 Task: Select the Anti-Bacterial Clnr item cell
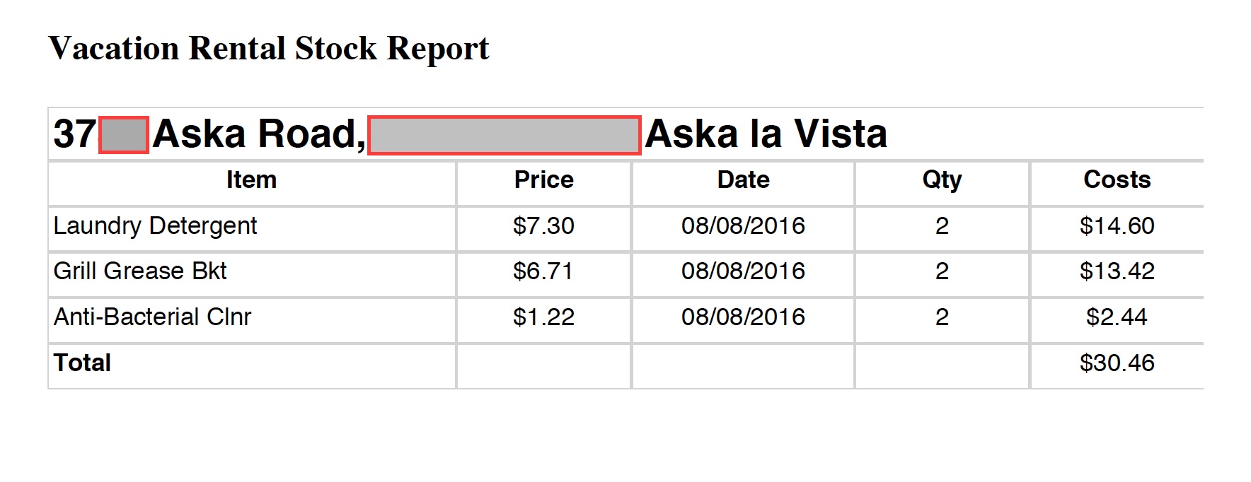pos(152,317)
